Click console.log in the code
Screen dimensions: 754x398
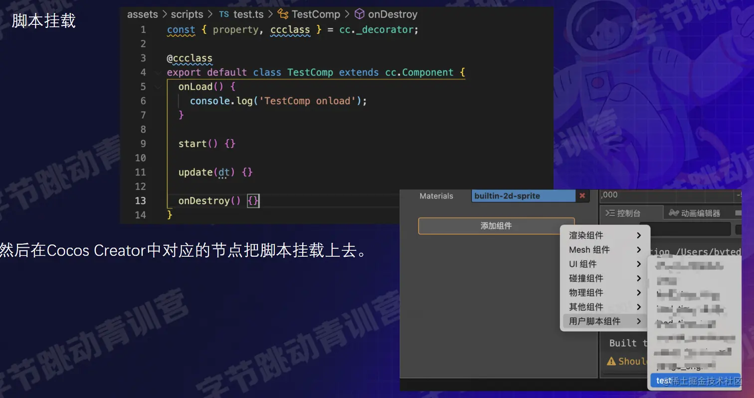point(221,101)
